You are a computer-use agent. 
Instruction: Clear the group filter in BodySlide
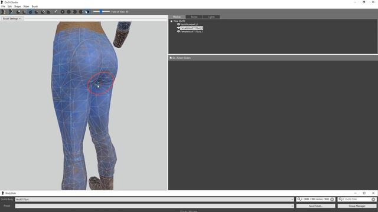point(332,199)
